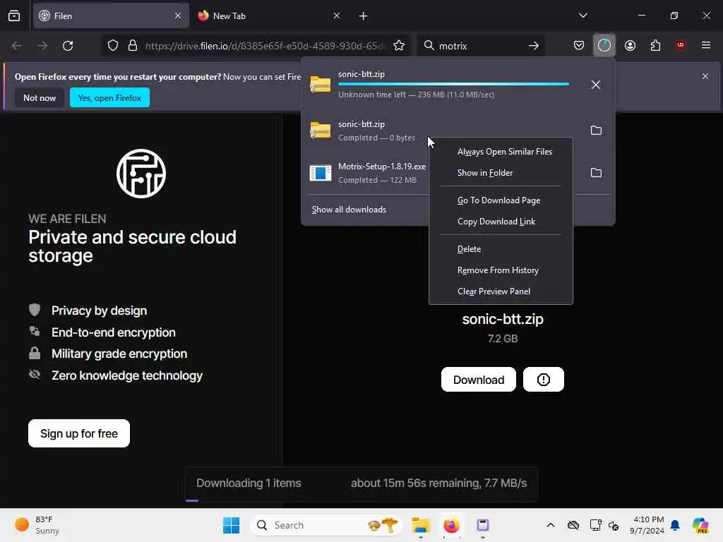Open Show all downloads
Screen dimensions: 723x542
click(349, 210)
